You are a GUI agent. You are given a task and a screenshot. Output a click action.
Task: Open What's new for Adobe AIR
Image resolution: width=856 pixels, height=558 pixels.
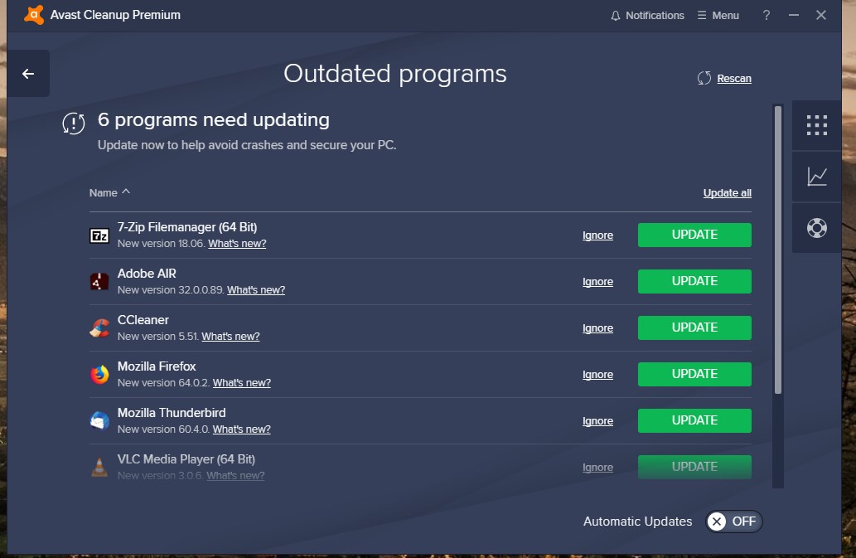tap(256, 290)
